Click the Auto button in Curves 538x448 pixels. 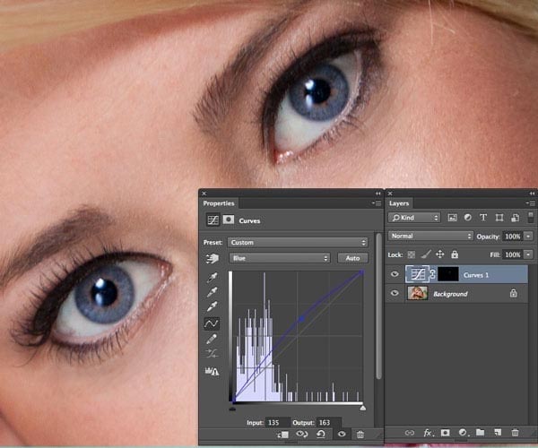(352, 258)
